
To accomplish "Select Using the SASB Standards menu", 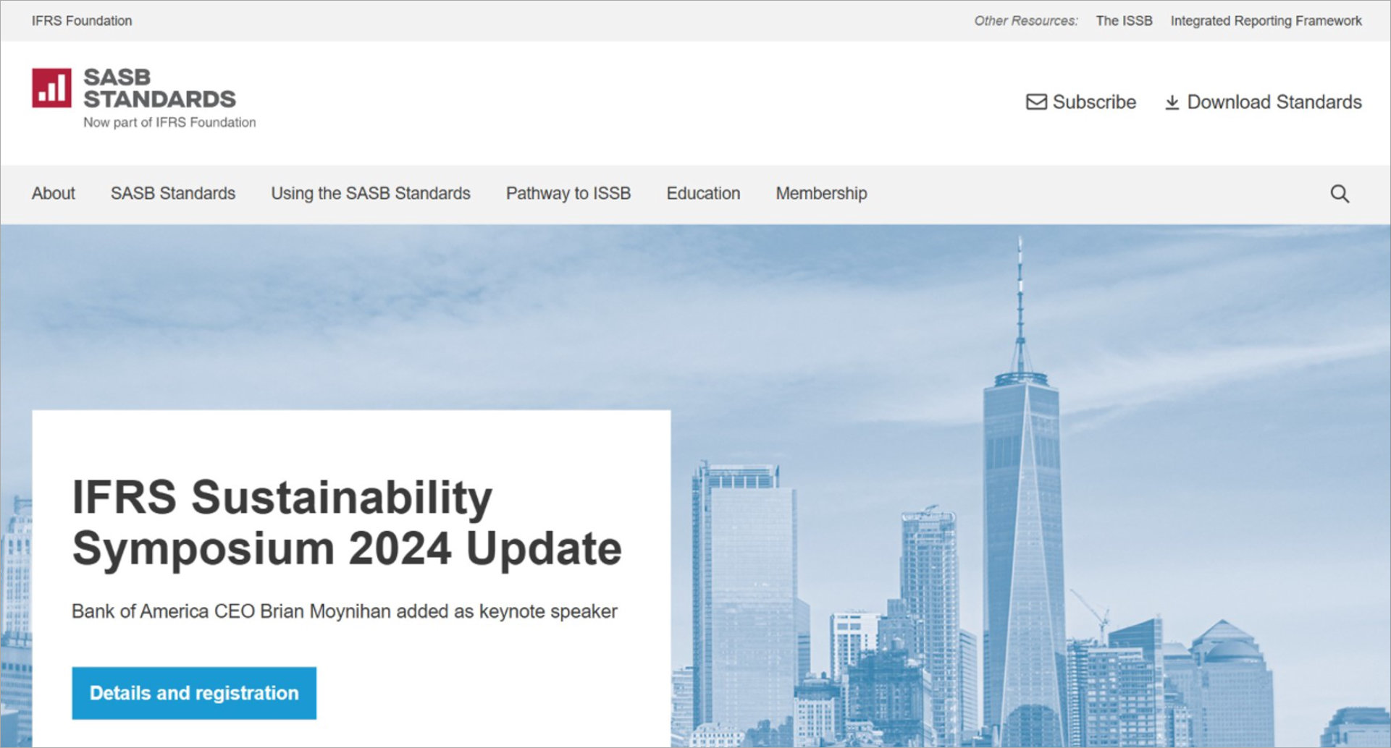I will coord(371,193).
